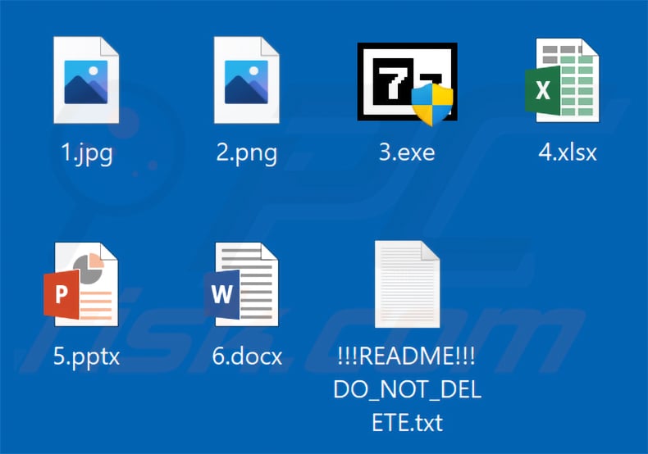Select the 2.png image file icon
Viewport: 648px width, 454px height.
tap(246, 80)
